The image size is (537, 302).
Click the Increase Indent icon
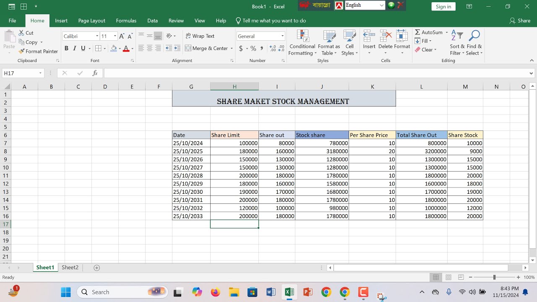pos(177,48)
